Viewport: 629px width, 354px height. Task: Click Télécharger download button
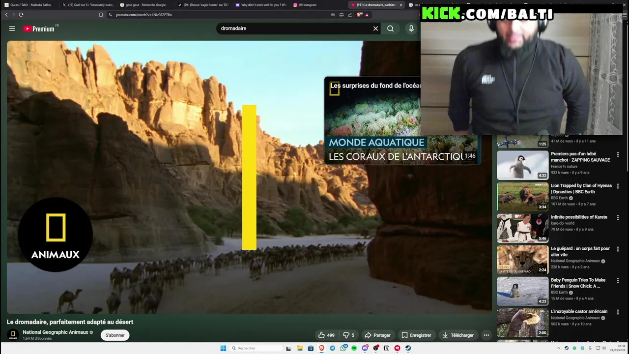click(458, 335)
